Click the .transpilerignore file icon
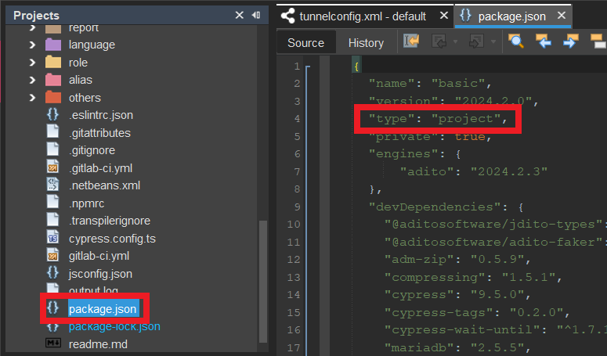This screenshot has height=356, width=607. point(52,221)
